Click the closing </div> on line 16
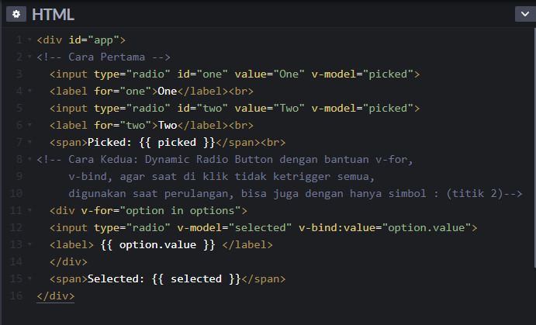This screenshot has width=536, height=325. click(55, 296)
